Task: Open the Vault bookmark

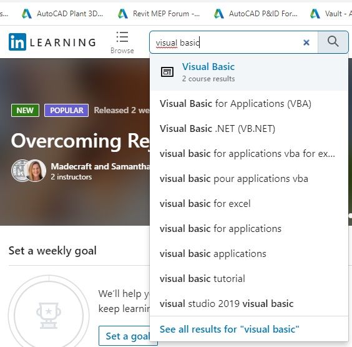Action: (x=331, y=14)
